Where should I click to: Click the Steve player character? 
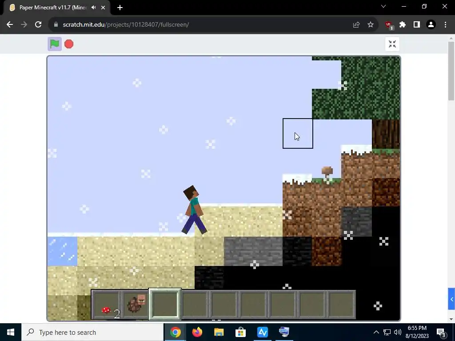(194, 210)
